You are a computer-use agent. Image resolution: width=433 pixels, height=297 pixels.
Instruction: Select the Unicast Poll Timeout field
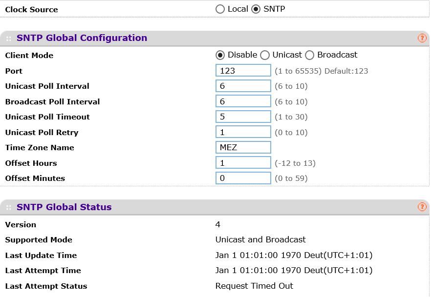243,117
